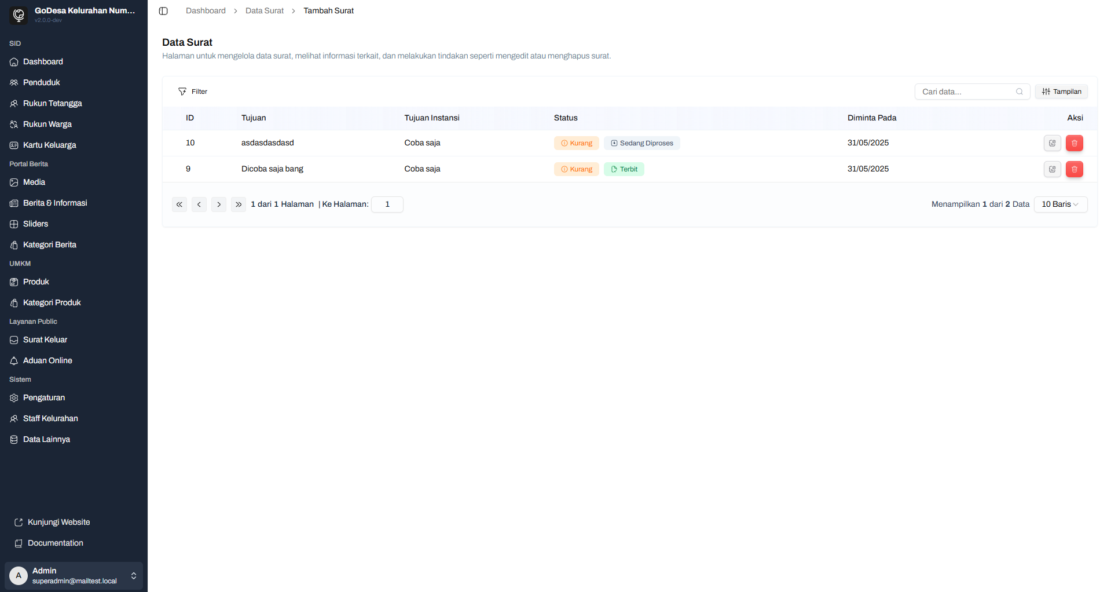Image resolution: width=1111 pixels, height=592 pixels.
Task: Go to the previous page
Action: (x=199, y=204)
